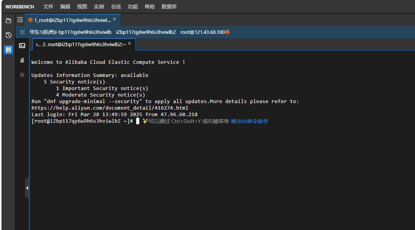Open the command shortcut panel icon

coord(22,75)
